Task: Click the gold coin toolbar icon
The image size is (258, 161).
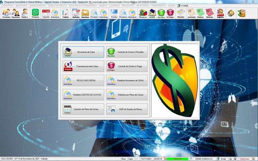Action: 231,13
